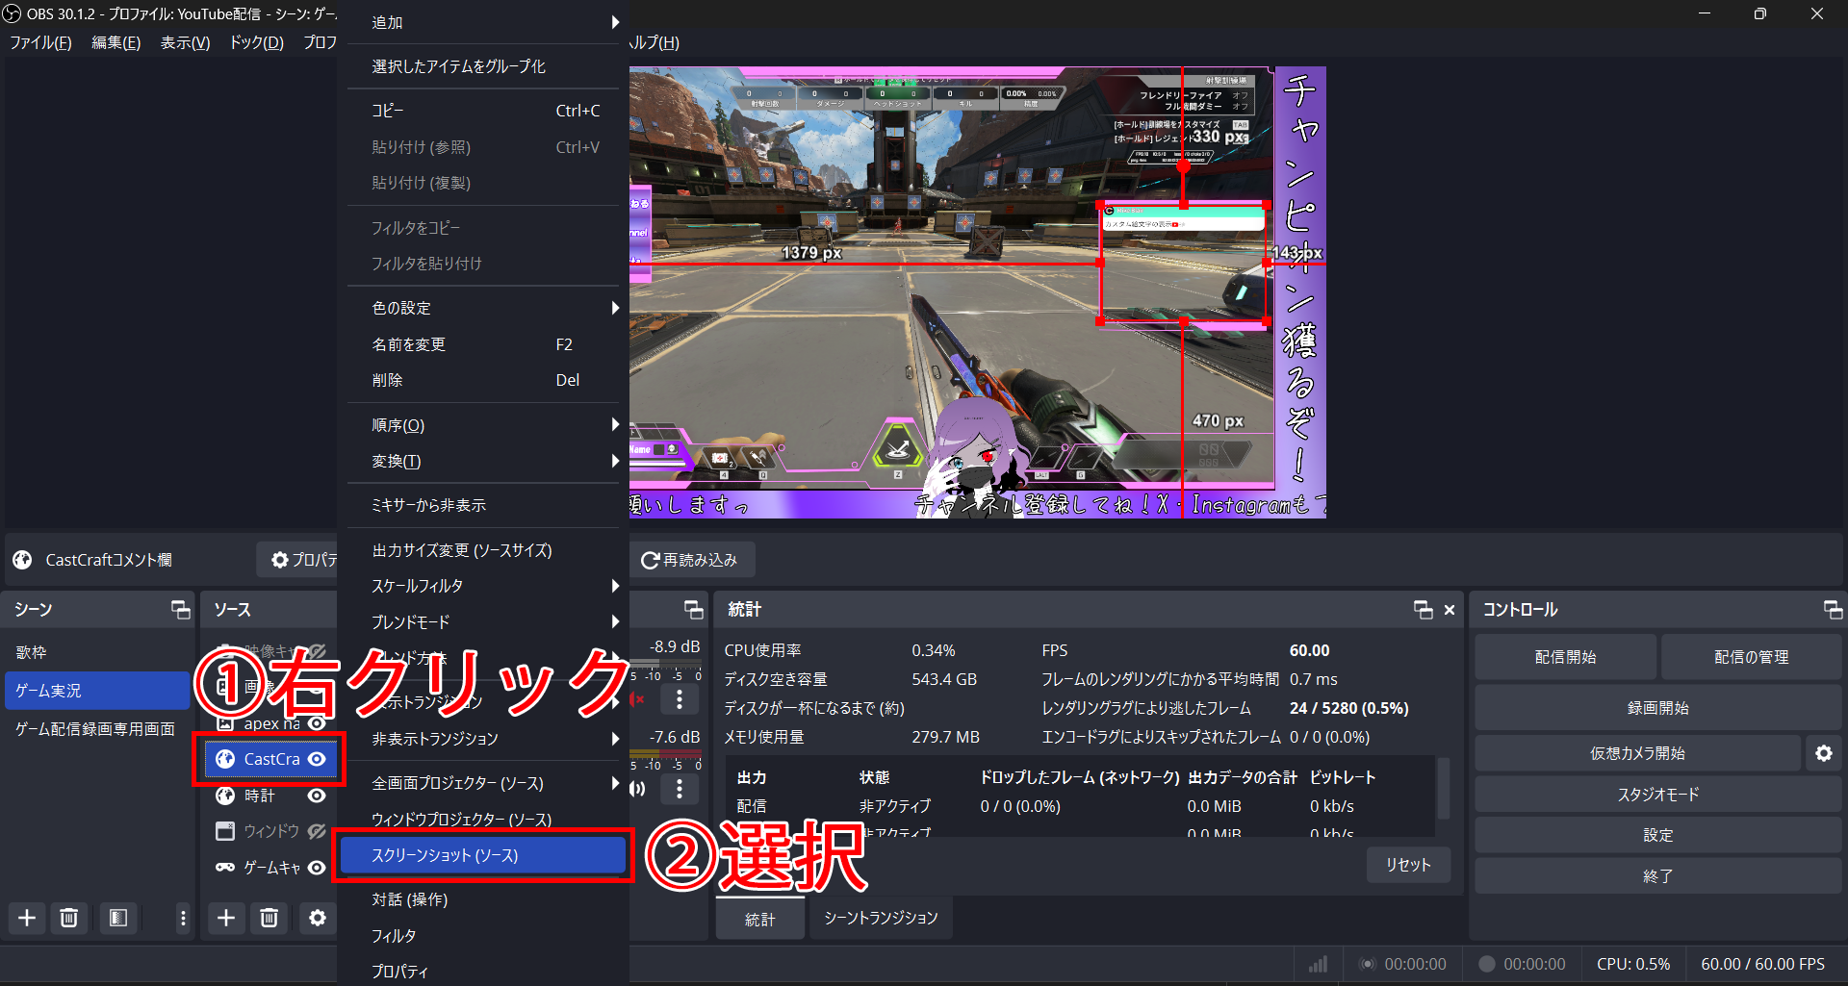Float the Controls (コントロール) dock
The height and width of the screenshot is (986, 1848).
coord(1833,609)
